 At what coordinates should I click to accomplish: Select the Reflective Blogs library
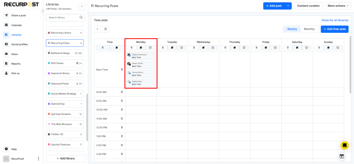(65, 53)
